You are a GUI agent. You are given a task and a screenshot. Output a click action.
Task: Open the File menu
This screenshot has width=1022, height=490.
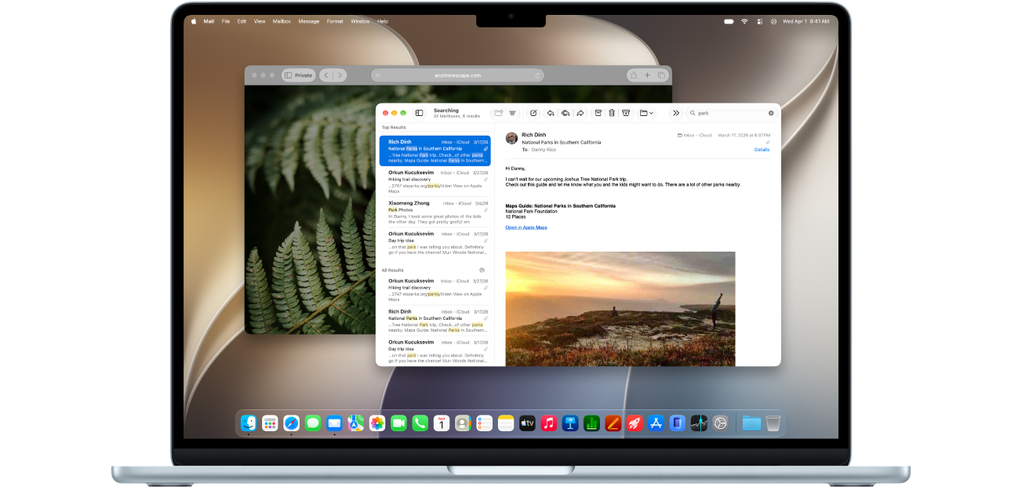[x=226, y=21]
